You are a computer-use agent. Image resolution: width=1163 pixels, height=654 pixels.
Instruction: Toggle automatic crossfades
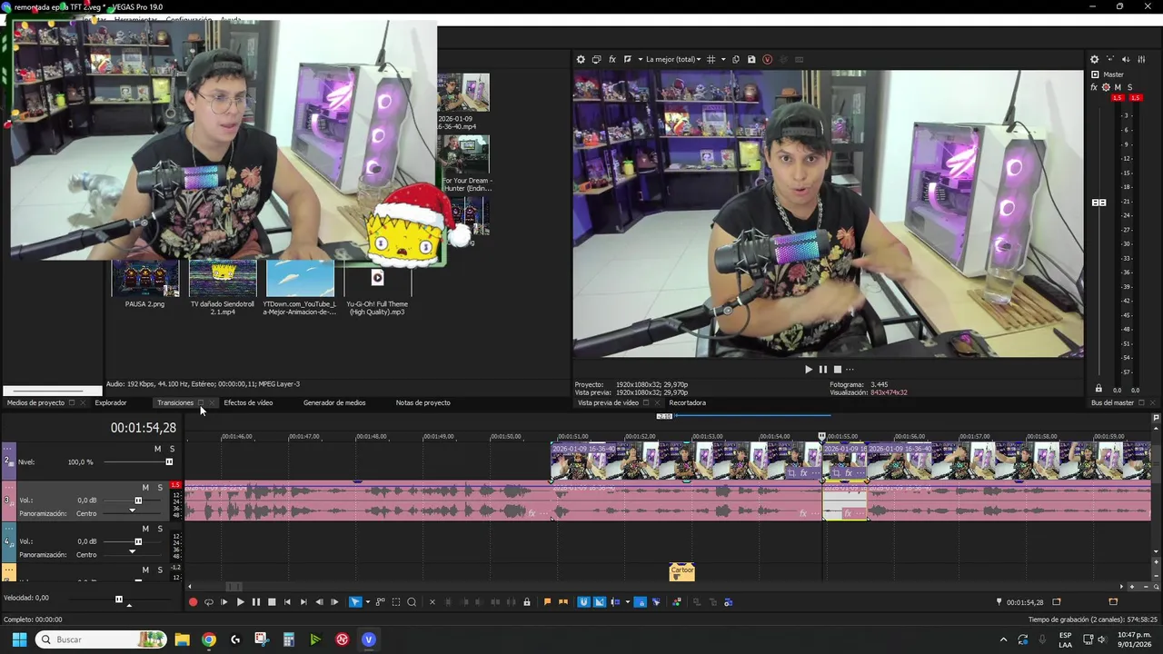[x=600, y=601]
